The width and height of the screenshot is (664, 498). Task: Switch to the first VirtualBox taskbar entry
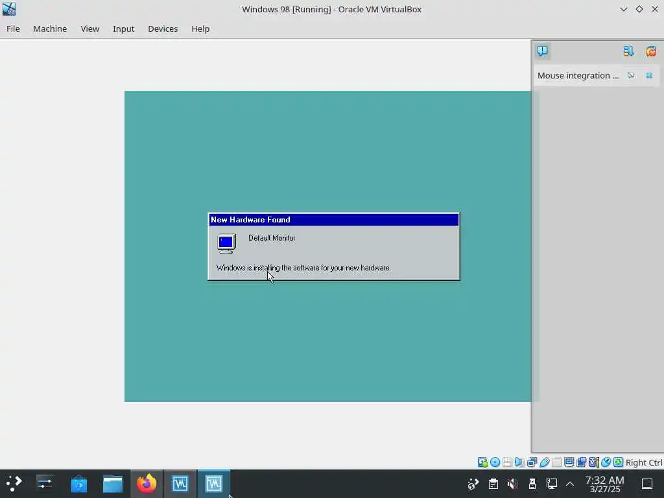180,484
